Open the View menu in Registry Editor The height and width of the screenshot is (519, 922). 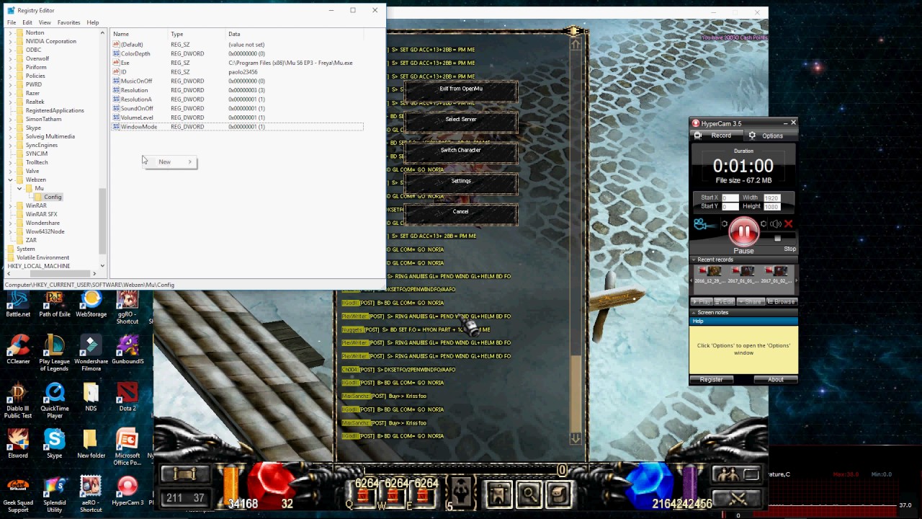45,22
